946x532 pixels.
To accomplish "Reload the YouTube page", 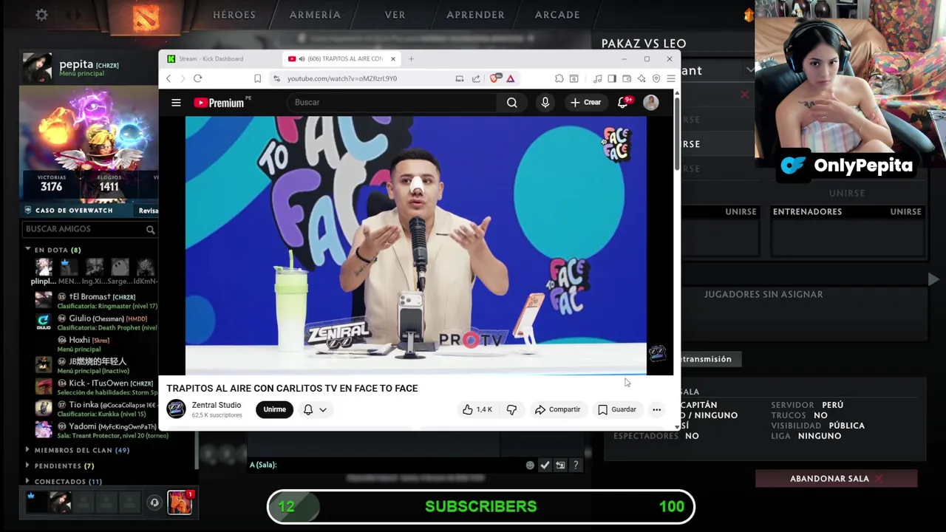I will pos(197,78).
